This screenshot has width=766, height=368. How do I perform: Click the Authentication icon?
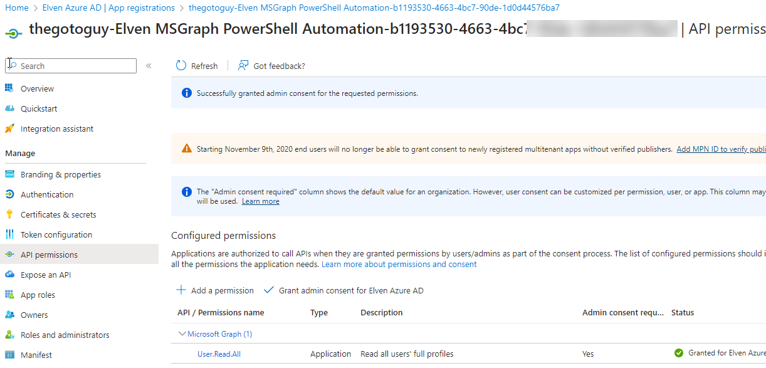click(x=9, y=194)
